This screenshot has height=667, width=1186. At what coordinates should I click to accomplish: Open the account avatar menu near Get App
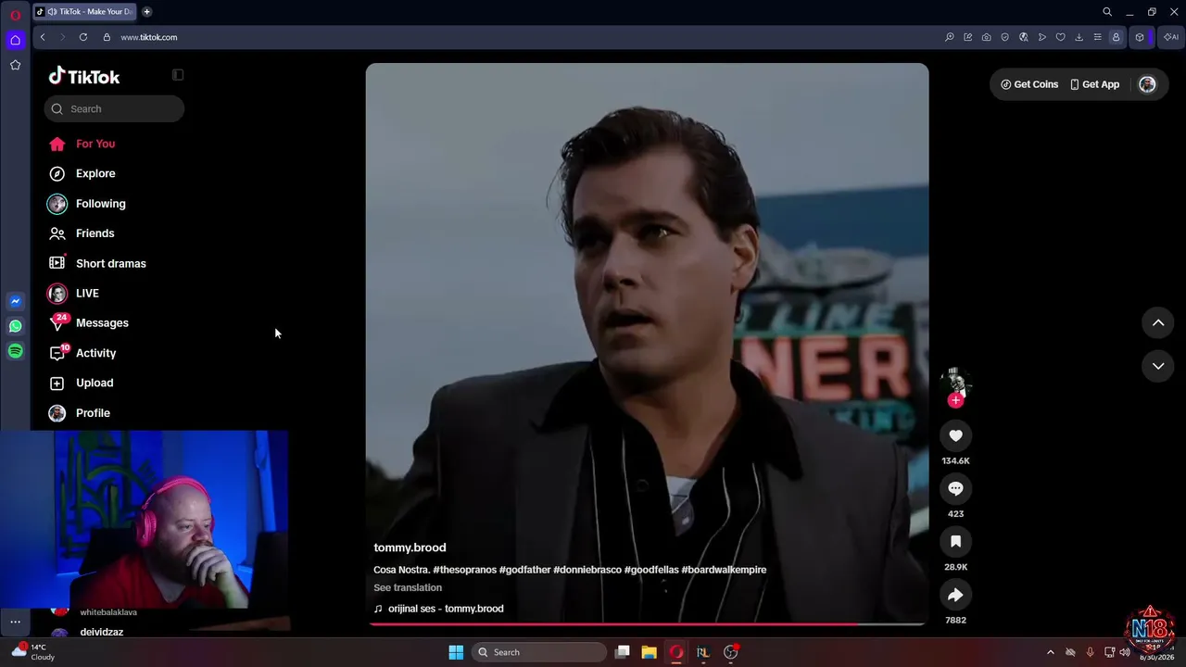(x=1147, y=84)
